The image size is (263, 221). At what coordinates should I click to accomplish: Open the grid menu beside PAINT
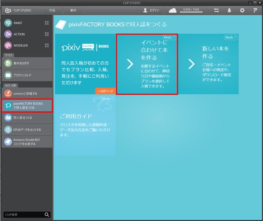pyautogui.click(x=47, y=23)
